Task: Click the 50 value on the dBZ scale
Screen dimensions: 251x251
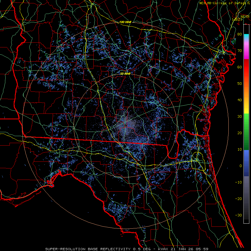Action: [x=240, y=84]
